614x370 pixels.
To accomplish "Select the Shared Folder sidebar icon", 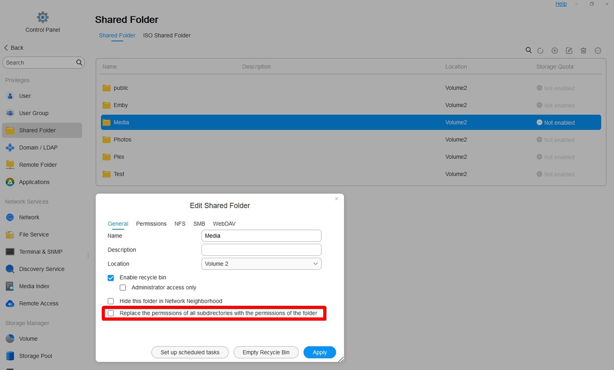I will click(x=10, y=131).
